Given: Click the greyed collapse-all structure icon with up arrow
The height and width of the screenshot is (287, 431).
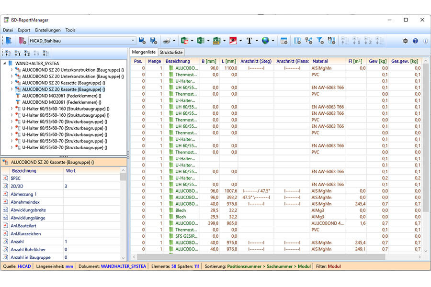Looking at the screenshot, I should click(345, 41).
